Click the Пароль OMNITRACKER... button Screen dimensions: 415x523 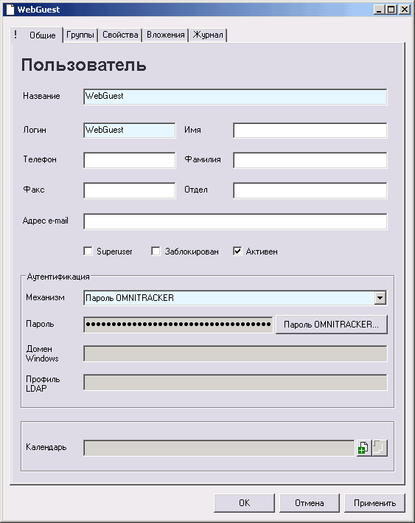(331, 325)
